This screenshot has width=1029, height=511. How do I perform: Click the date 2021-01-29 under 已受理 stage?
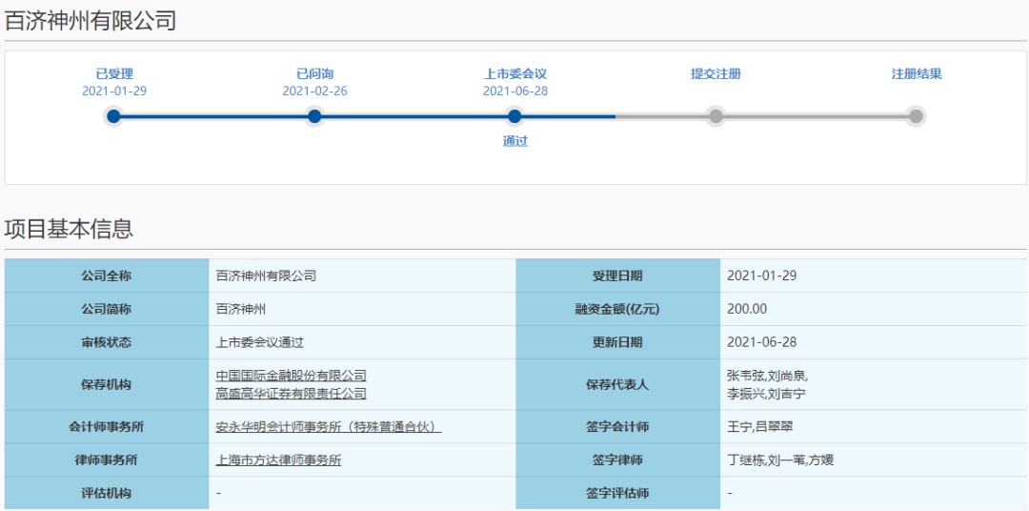[114, 92]
